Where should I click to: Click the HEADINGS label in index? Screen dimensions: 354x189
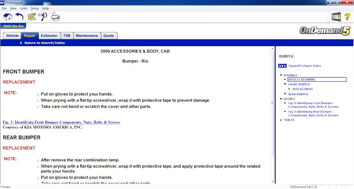[290, 75]
